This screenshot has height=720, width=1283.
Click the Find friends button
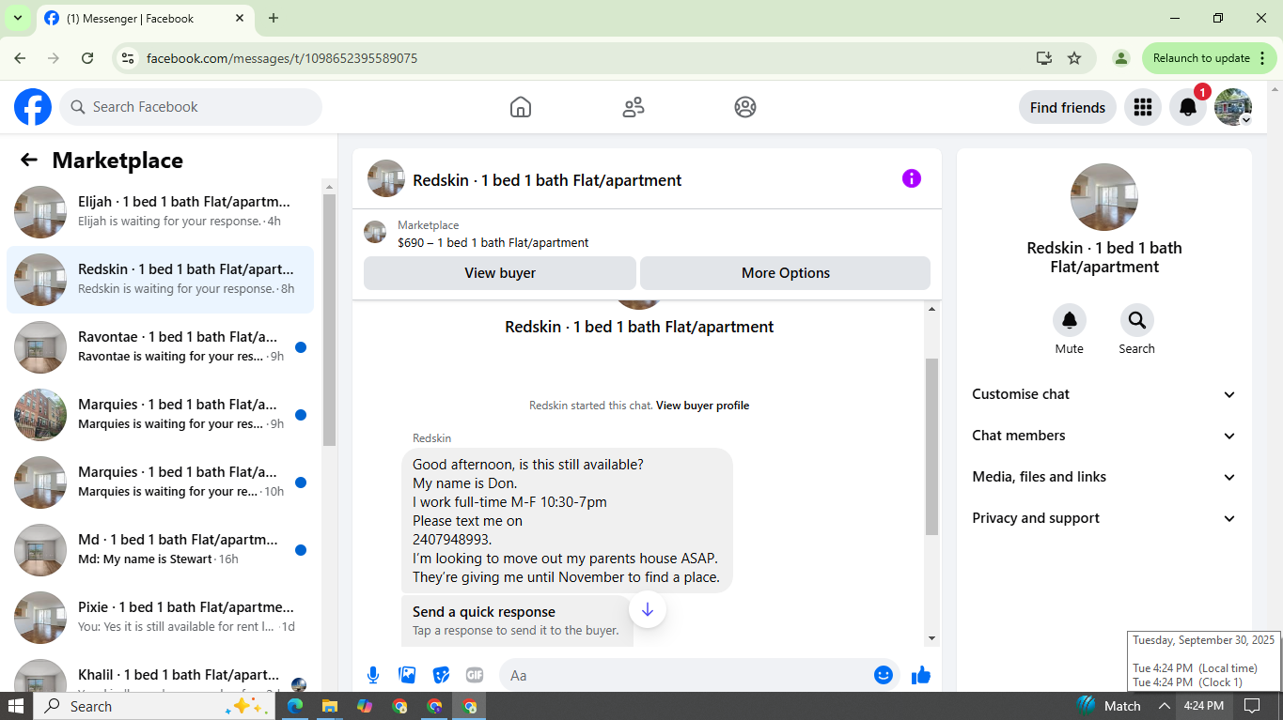pyautogui.click(x=1068, y=107)
